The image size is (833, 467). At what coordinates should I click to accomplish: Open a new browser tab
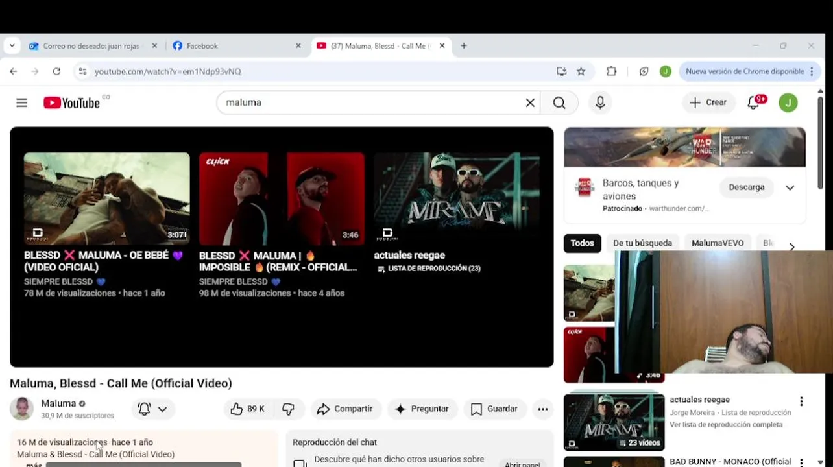(463, 46)
